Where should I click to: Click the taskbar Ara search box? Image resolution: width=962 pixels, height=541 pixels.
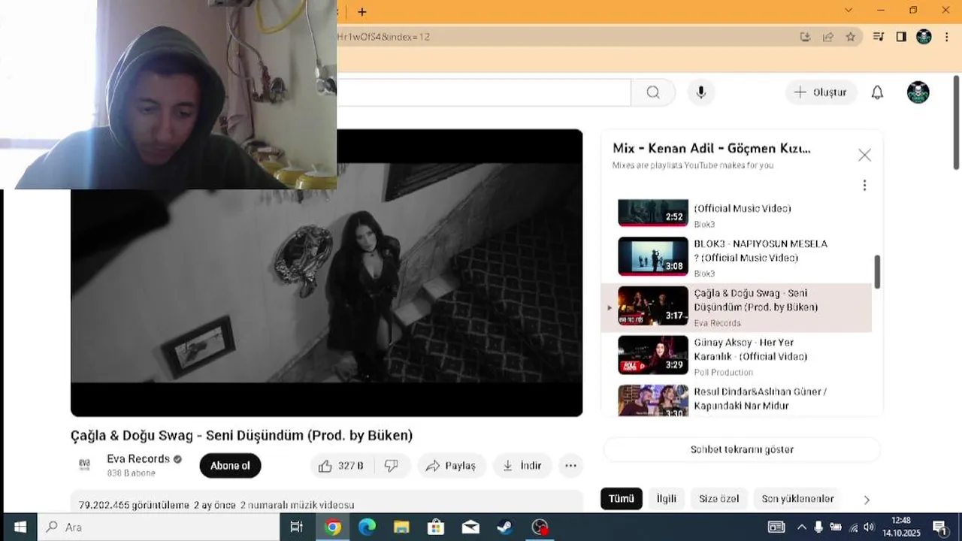coord(159,527)
